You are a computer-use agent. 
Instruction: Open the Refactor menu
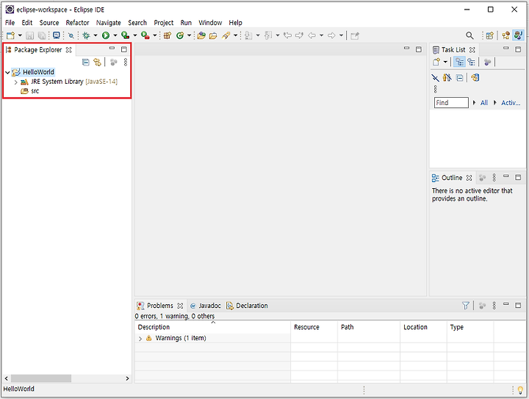[x=77, y=23]
